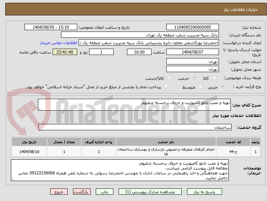This screenshot has width=267, height=201.
Task: Click the days remaining field showing 1
Action: [x=101, y=52]
